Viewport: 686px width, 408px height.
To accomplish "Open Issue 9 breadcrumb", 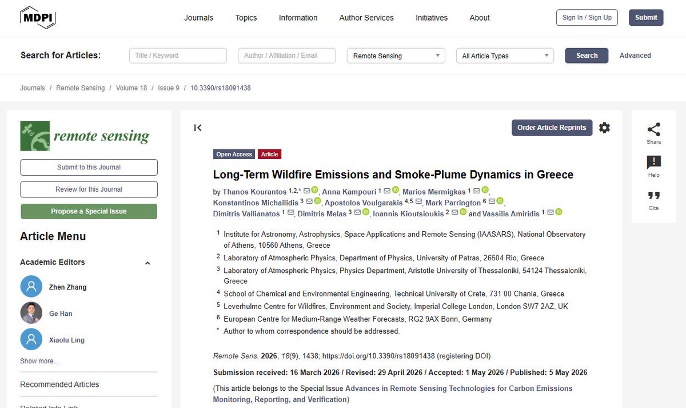I will (x=169, y=88).
